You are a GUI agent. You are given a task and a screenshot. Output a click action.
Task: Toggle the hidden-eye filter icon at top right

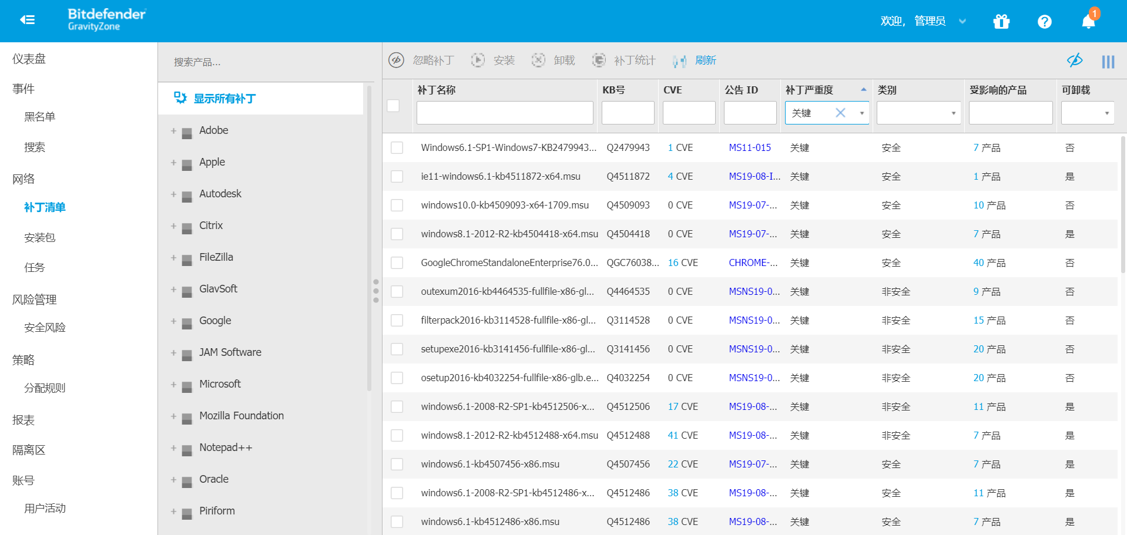1075,60
